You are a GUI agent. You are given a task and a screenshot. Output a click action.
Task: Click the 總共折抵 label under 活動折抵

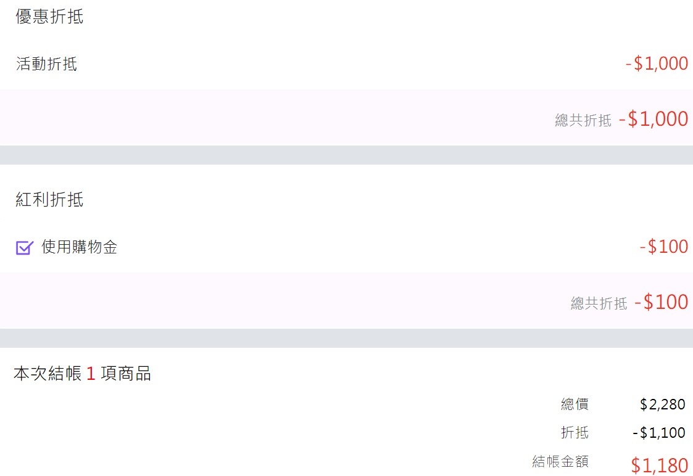(x=583, y=120)
